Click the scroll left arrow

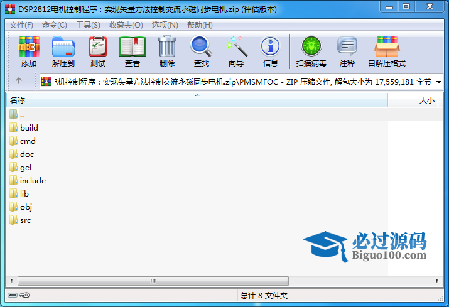(11, 281)
